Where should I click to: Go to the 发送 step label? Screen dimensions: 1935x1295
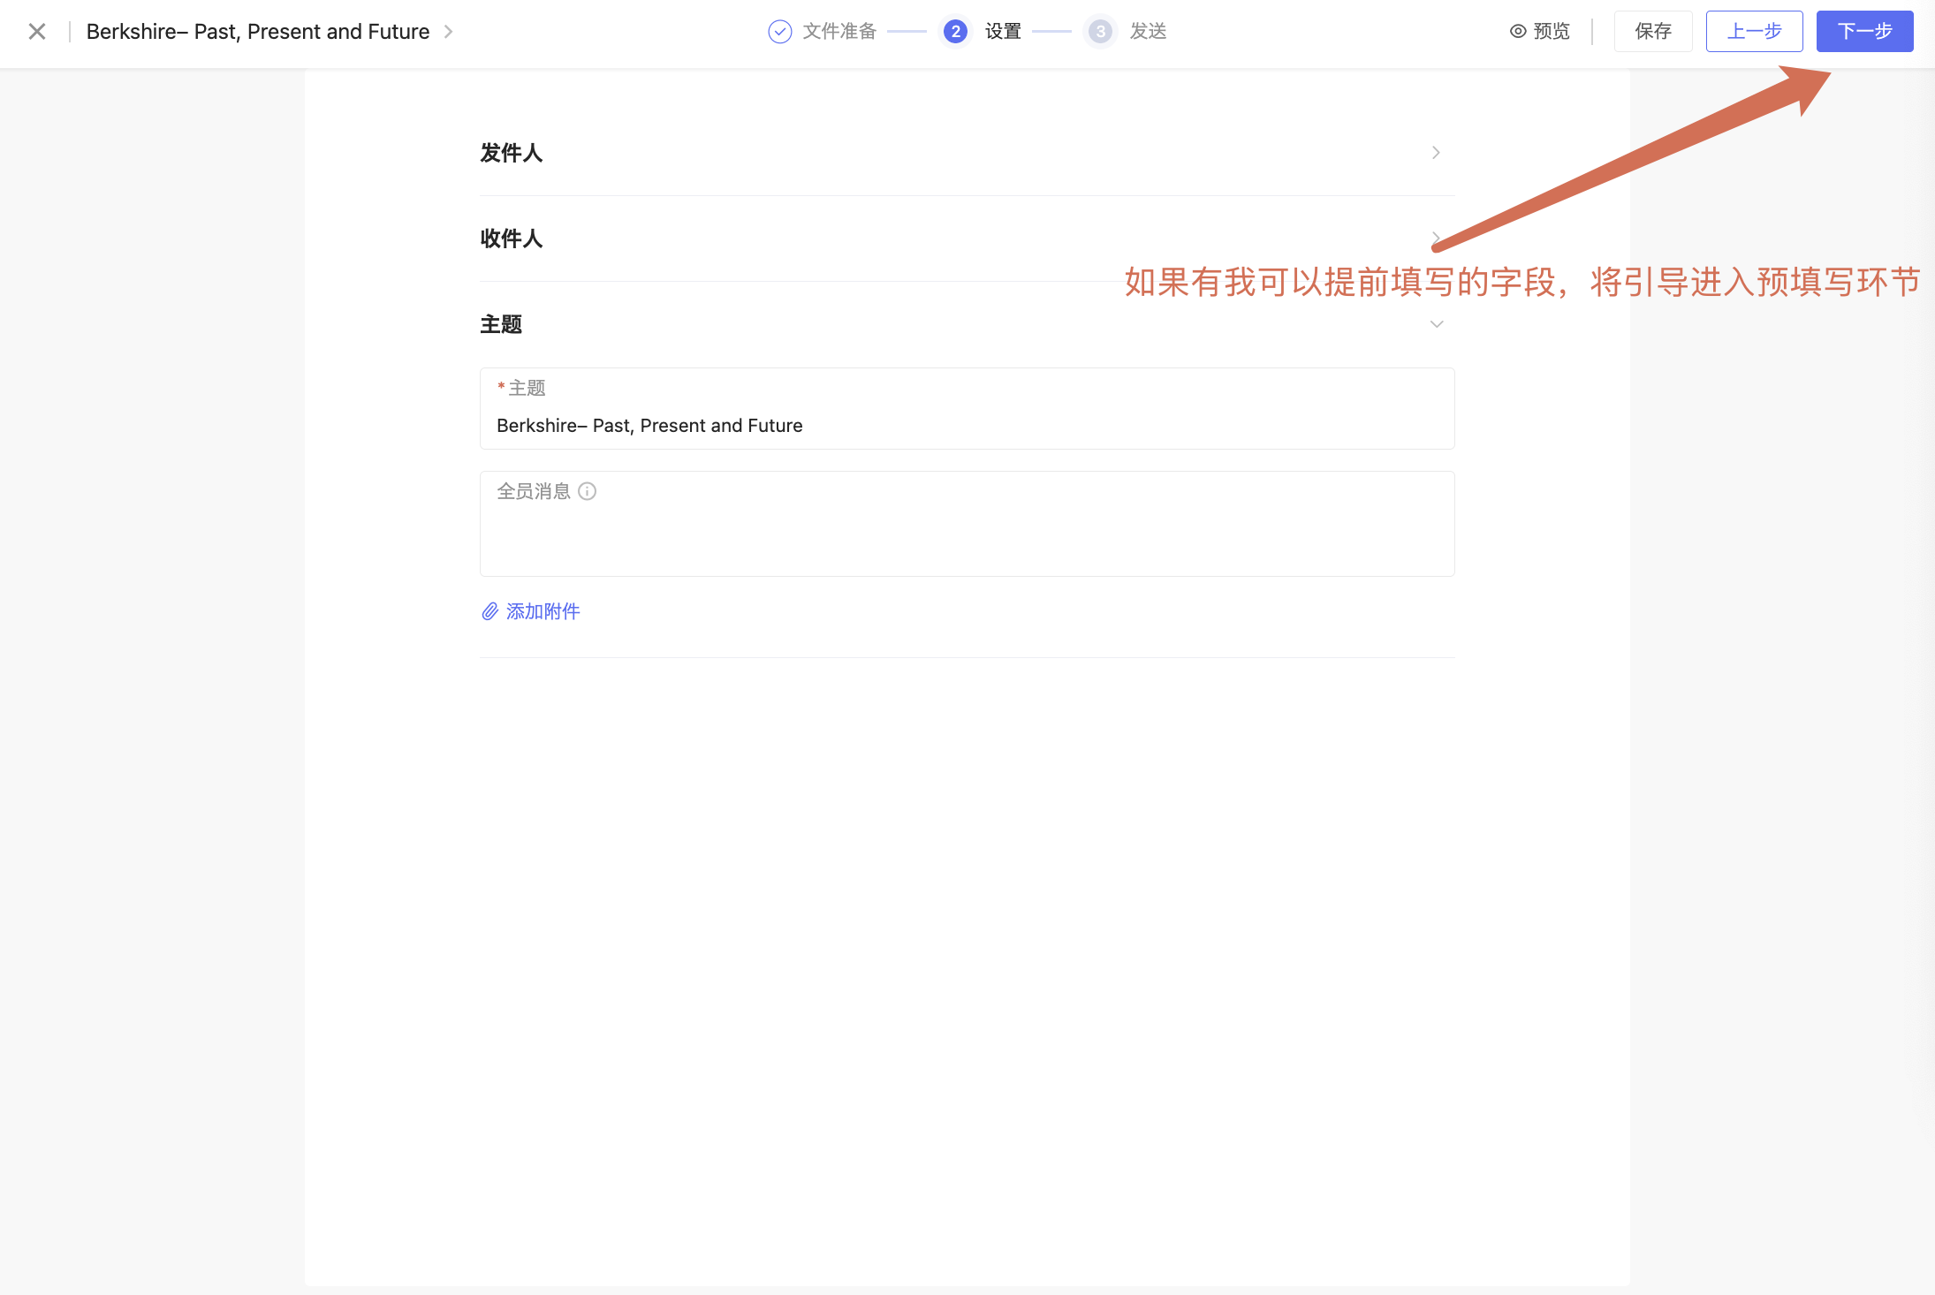1148,32
